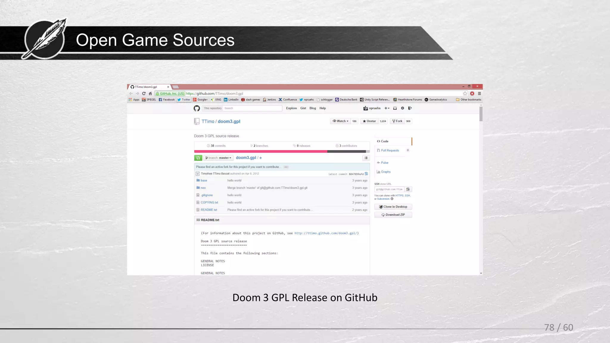The image size is (610, 343).
Task: Click Clone in Desktop button
Action: (x=393, y=207)
